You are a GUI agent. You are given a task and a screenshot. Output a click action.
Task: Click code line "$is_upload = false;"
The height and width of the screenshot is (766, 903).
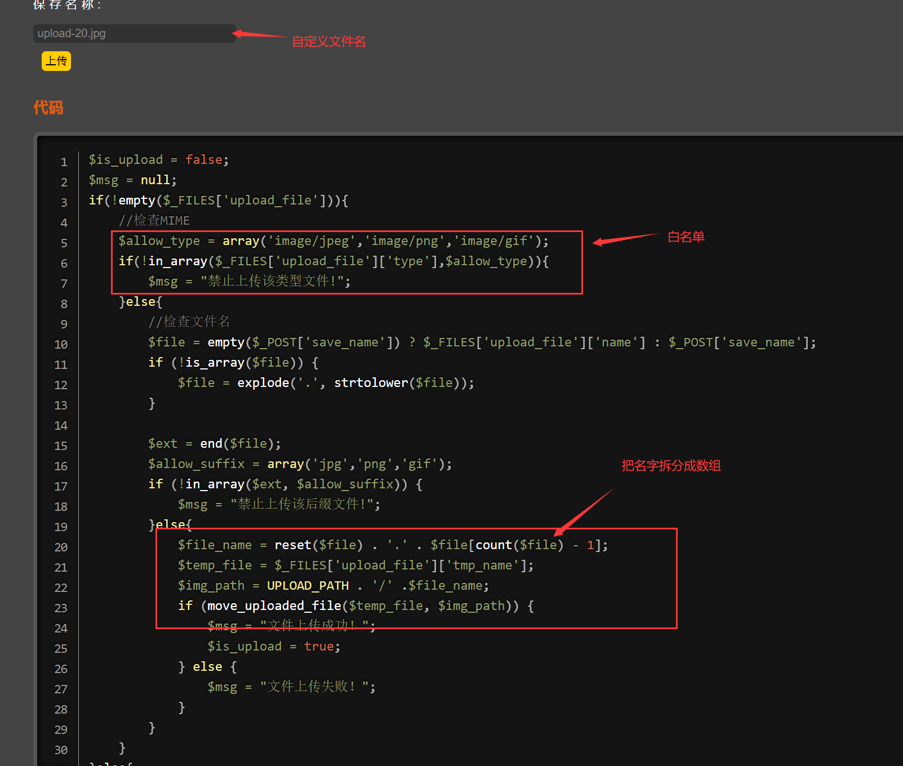(159, 160)
